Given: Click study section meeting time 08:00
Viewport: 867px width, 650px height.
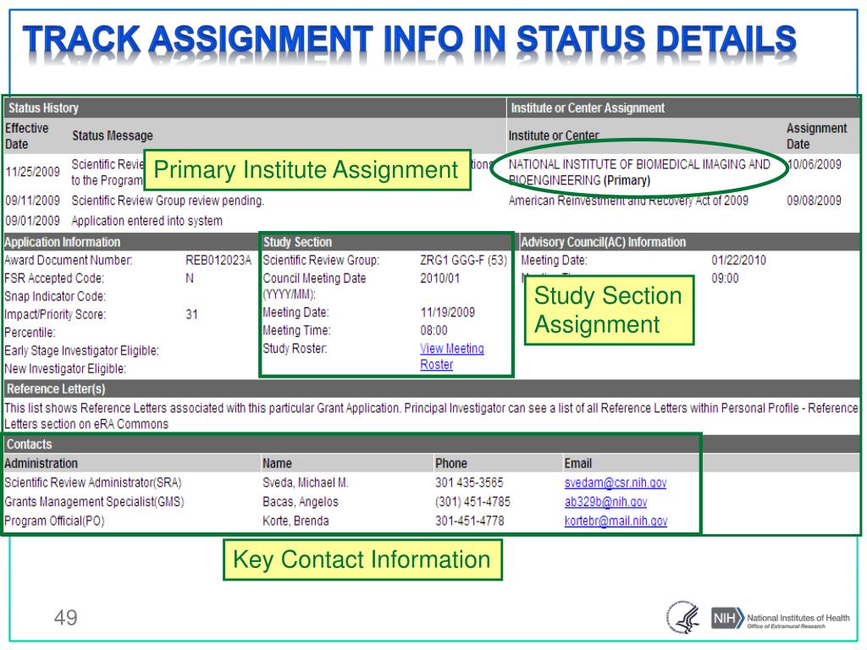Looking at the screenshot, I should [433, 331].
